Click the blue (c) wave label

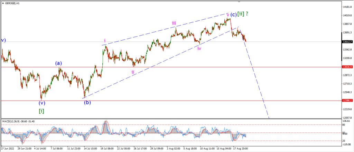(x=233, y=14)
